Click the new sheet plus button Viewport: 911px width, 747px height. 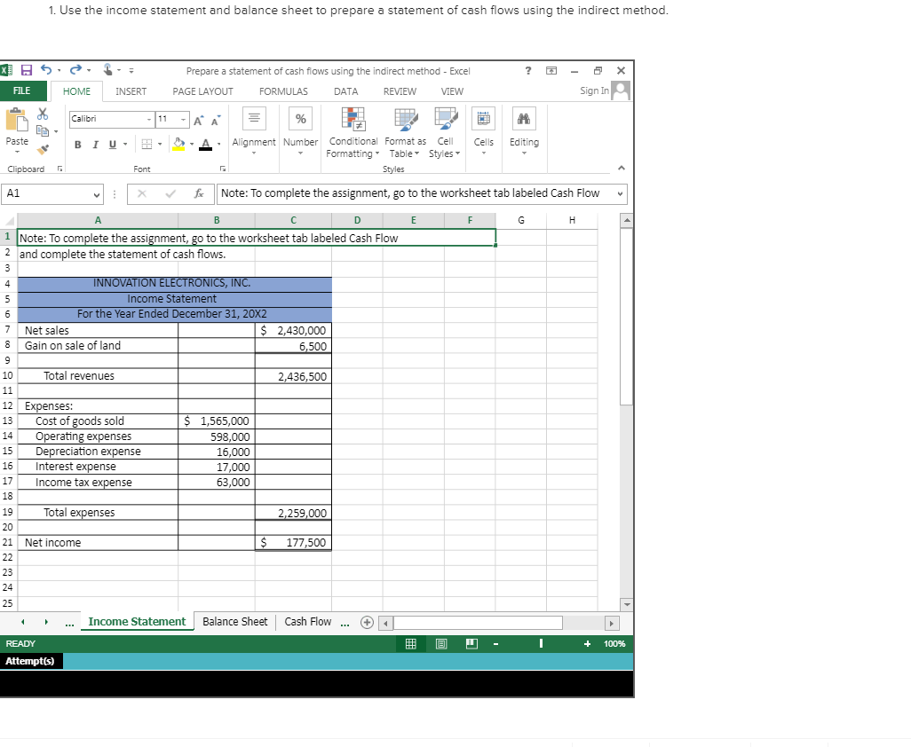click(x=366, y=622)
